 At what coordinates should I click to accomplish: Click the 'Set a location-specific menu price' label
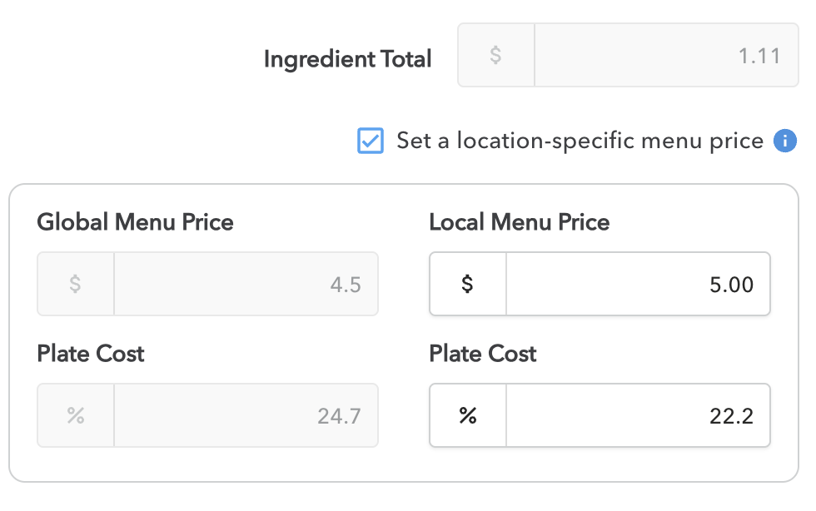tap(580, 141)
